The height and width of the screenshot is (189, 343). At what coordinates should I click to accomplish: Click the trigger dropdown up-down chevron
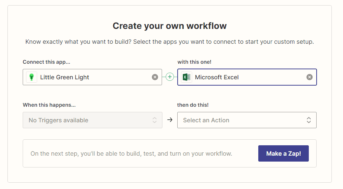(155, 120)
